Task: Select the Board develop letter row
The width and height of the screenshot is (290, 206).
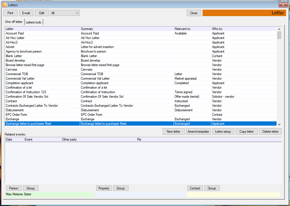Action: pos(141,61)
